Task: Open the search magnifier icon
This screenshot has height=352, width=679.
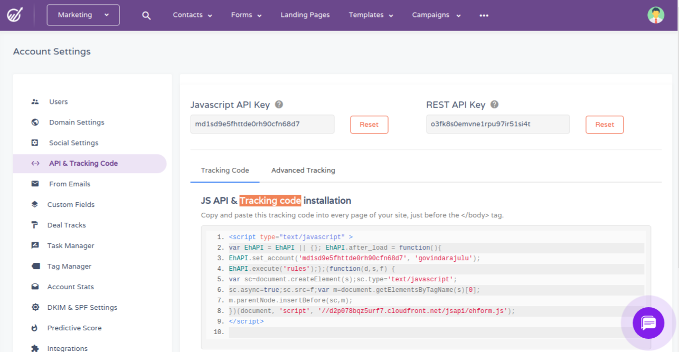Action: click(146, 15)
